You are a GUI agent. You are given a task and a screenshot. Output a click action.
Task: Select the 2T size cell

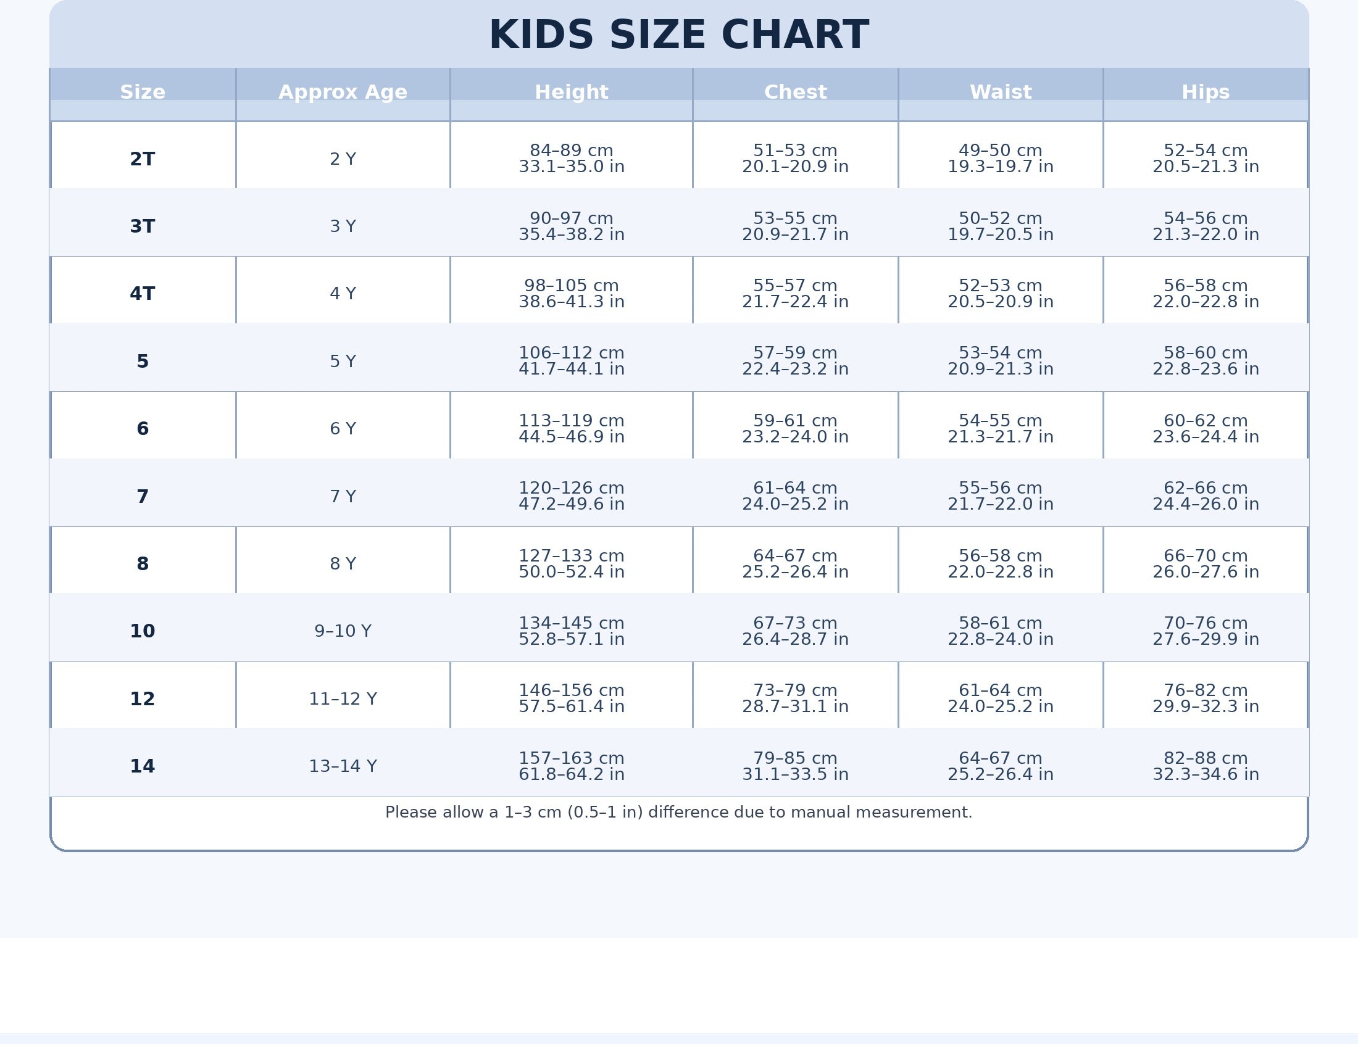click(143, 159)
